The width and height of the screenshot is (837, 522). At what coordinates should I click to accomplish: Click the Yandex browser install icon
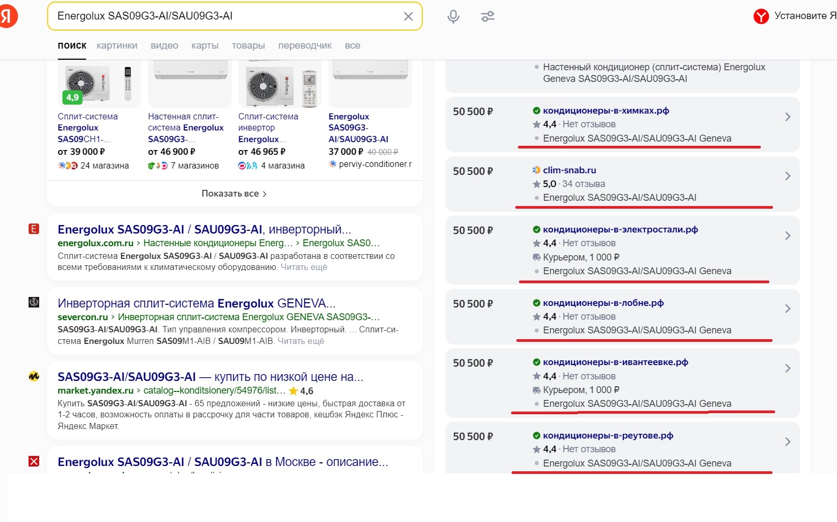click(x=761, y=16)
